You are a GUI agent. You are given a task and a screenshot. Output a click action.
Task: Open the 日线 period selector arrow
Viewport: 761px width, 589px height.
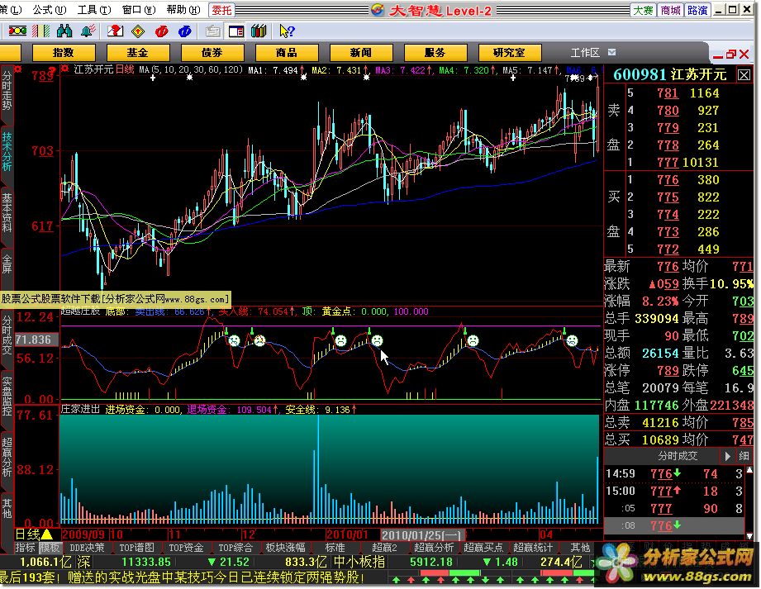tap(47, 534)
